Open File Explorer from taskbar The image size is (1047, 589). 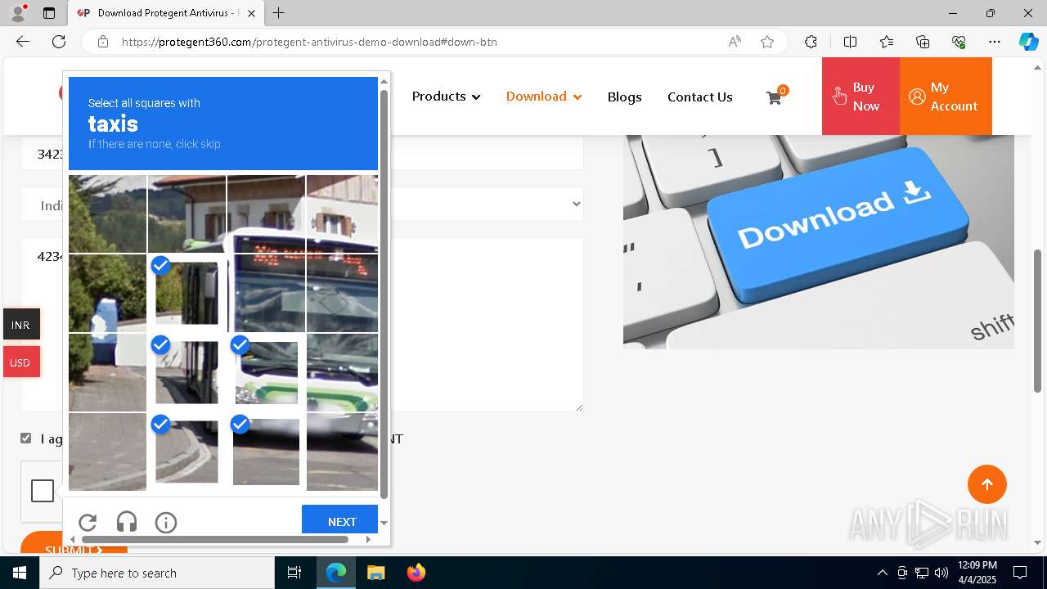point(375,573)
